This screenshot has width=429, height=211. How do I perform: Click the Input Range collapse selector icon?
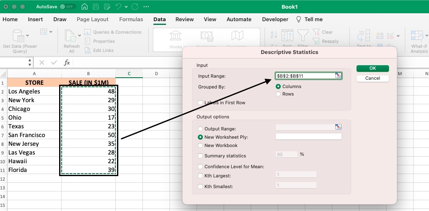coord(339,76)
